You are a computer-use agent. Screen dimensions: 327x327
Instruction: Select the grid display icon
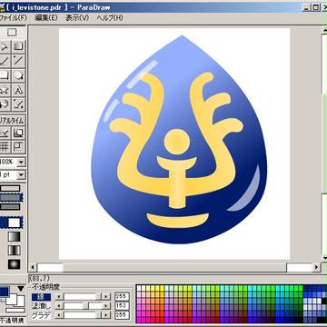(x=5, y=147)
